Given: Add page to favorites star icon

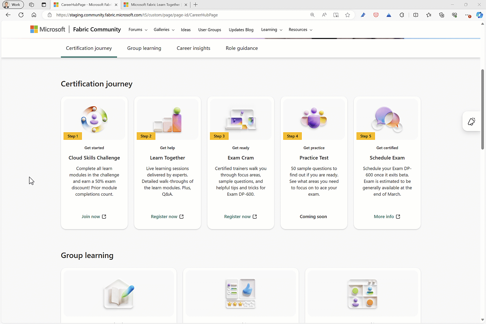Looking at the screenshot, I should pos(347,15).
